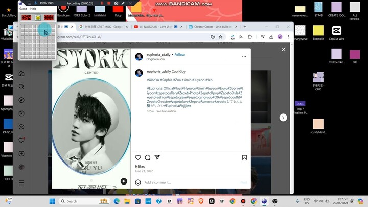Select the EVERSE - CHO desktop icon
368x207 pixels.
318,81
